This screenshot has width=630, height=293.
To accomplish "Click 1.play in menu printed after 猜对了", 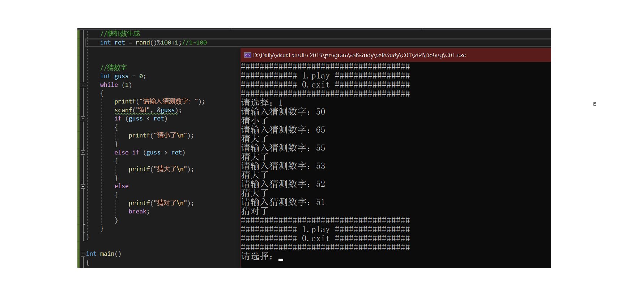I will pos(316,229).
